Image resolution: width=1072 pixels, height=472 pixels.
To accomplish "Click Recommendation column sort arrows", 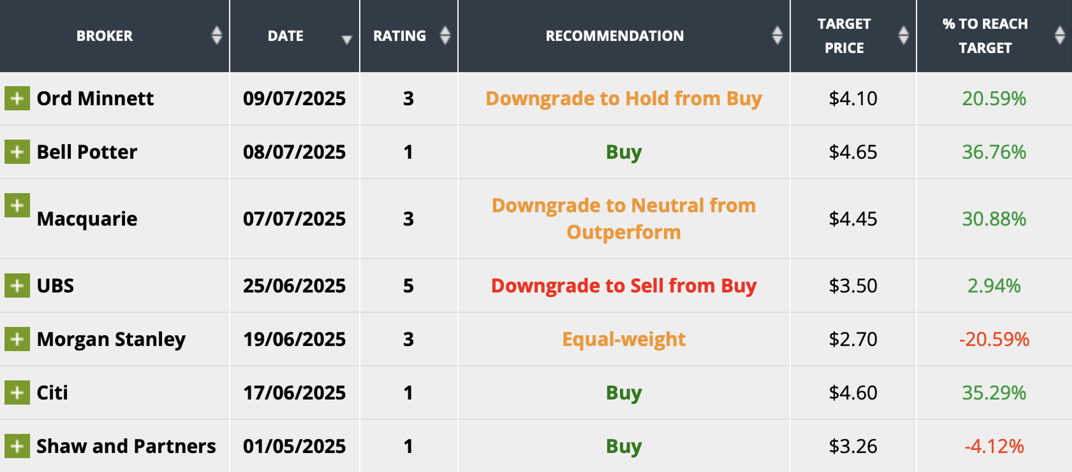I will pos(777,35).
